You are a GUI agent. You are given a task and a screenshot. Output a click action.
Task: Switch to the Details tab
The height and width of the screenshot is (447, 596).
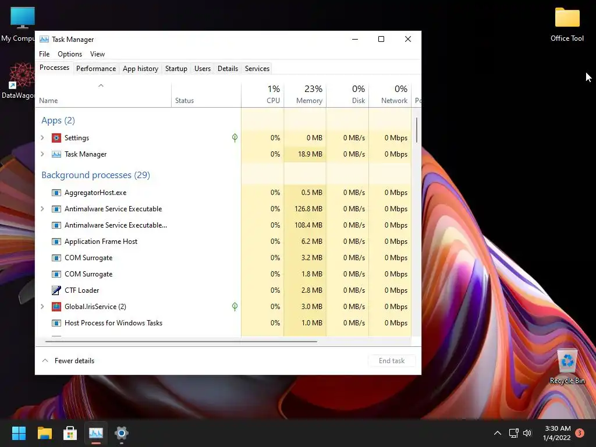click(x=228, y=69)
